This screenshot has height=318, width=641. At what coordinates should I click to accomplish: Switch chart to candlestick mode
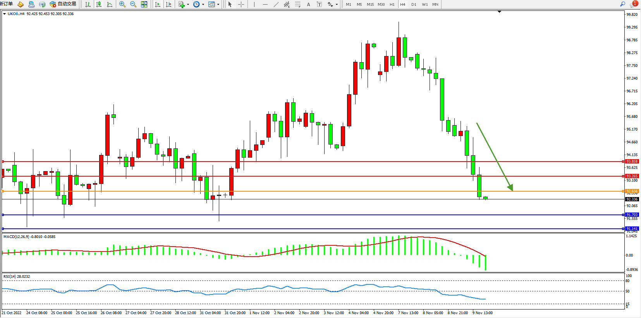99,4
